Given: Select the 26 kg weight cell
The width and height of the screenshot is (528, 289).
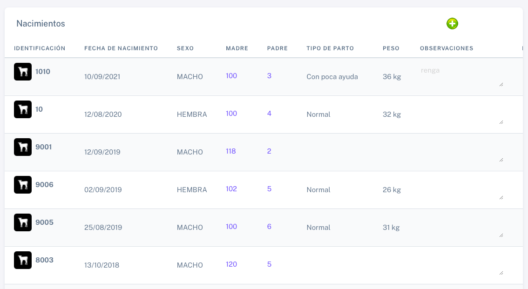Looking at the screenshot, I should [392, 190].
